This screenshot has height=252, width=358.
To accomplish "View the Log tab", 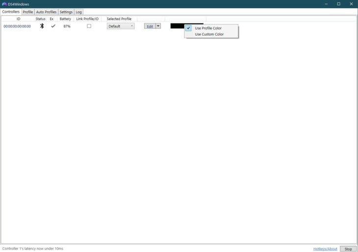I will tap(78, 12).
